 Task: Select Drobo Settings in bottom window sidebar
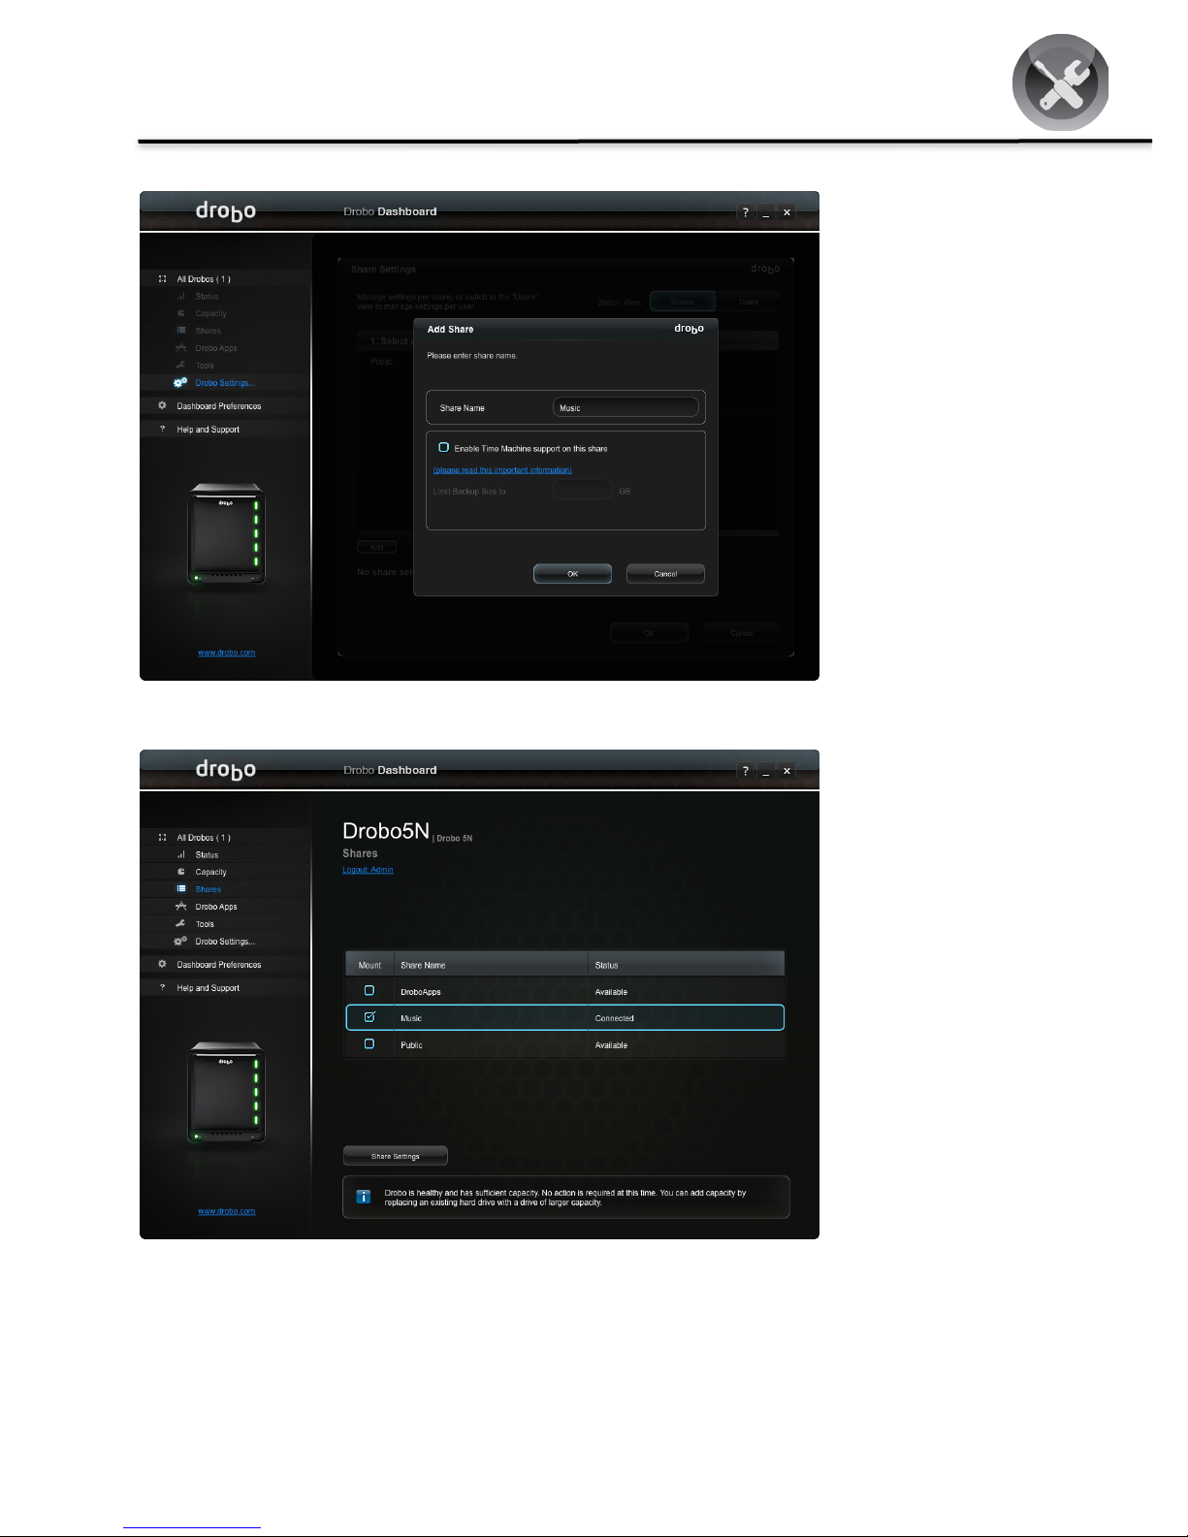point(225,942)
